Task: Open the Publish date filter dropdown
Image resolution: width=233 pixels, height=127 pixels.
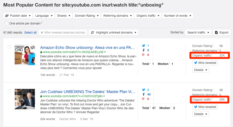Action: tap(18, 16)
